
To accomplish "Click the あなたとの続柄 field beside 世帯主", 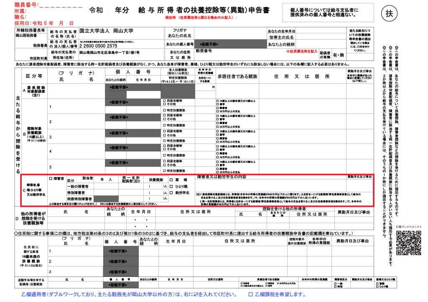I will (x=321, y=44).
